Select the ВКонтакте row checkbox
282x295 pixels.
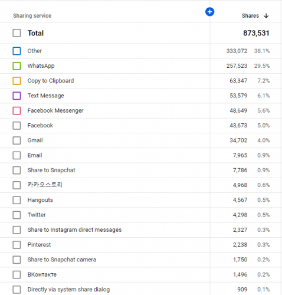tap(17, 275)
